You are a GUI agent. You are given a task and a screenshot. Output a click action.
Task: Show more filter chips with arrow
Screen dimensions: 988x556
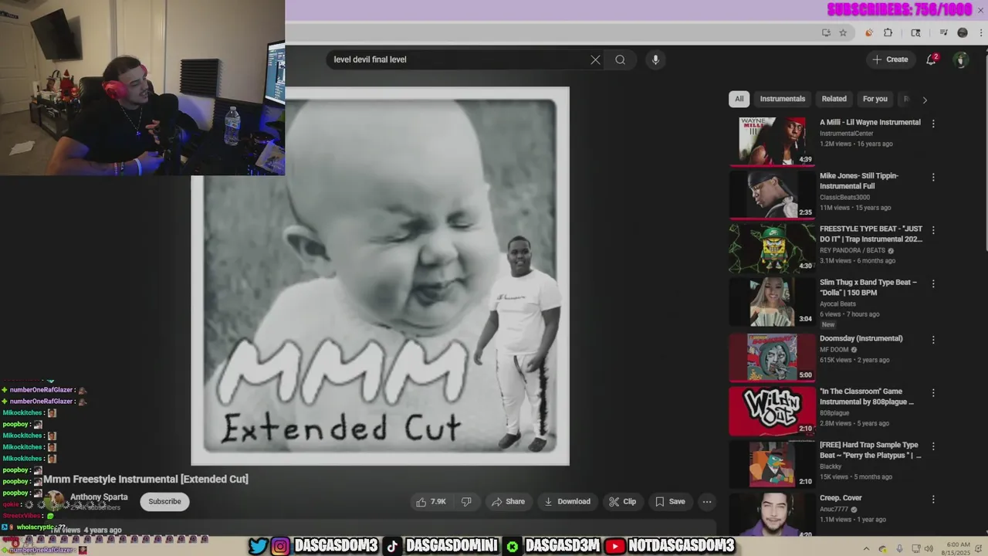925,99
